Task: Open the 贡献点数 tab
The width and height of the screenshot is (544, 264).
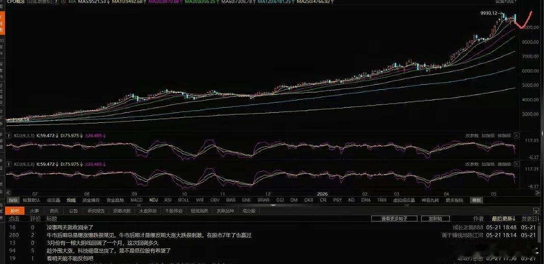Action: tap(122, 210)
